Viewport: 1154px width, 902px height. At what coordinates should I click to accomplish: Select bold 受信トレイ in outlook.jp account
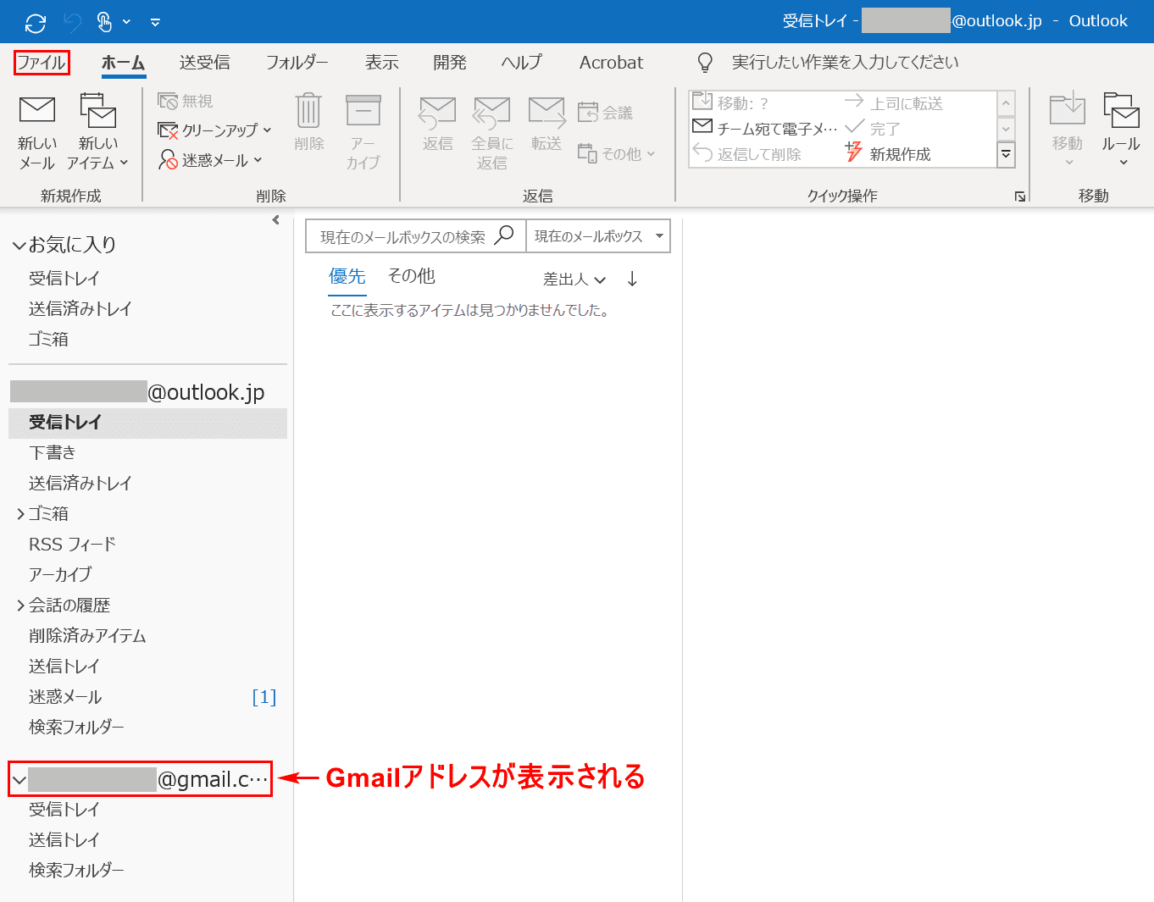[147, 422]
